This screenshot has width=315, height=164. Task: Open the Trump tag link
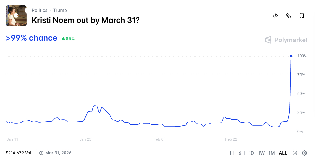pos(60,10)
